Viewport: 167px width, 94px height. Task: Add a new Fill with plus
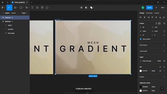(164, 67)
